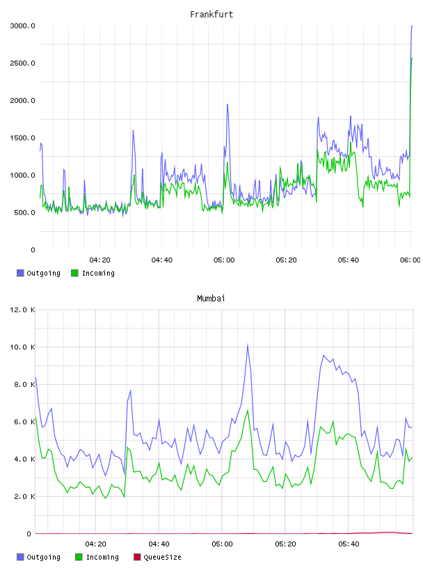423x568 pixels.
Task: Click the '2.0 K' Mumbai y-axis label
Action: [x=24, y=496]
